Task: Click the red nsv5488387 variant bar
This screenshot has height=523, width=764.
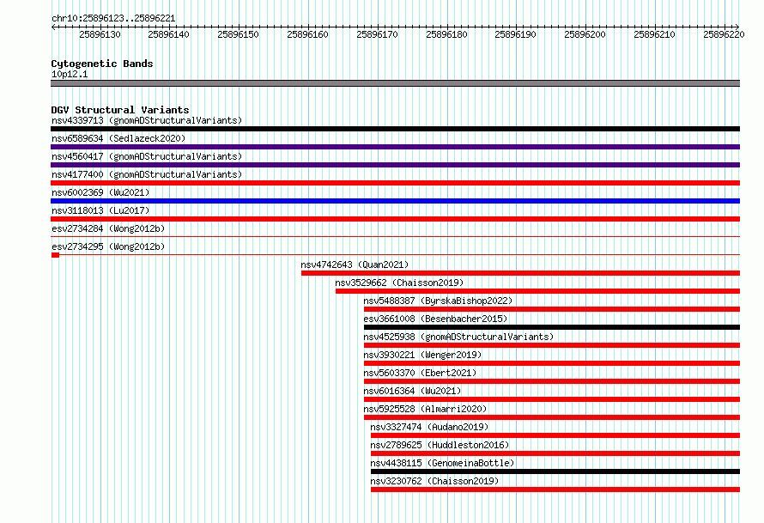Action: click(552, 309)
